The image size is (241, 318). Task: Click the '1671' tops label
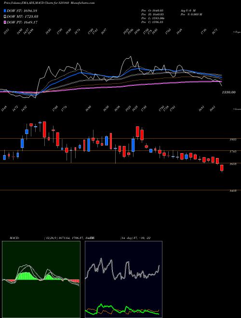[214, 31]
